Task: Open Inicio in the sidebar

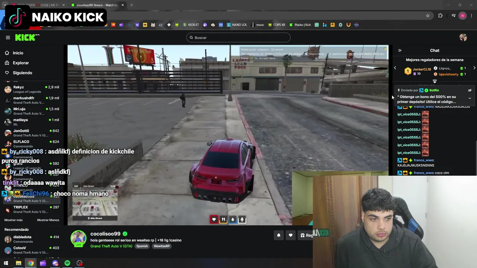Action: tap(18, 53)
